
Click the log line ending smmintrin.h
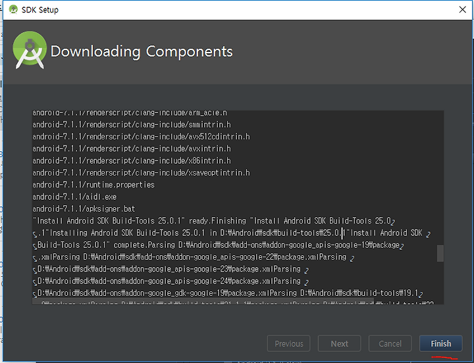(132, 124)
